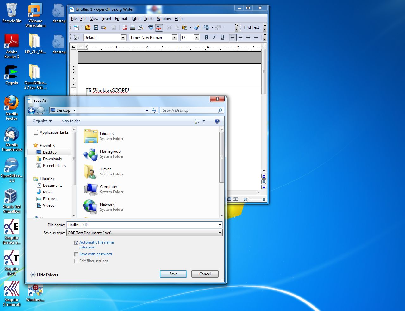Screen dimensions: 405x311
Task: Open the Change your view options arrow
Action: pos(204,121)
